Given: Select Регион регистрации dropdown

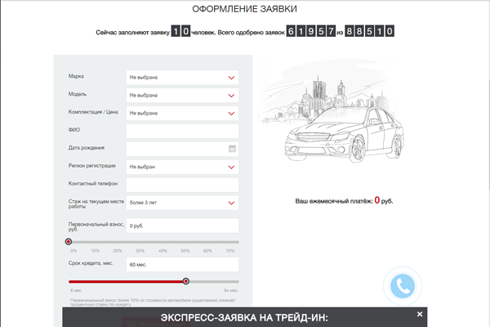Looking at the screenshot, I should [x=181, y=167].
